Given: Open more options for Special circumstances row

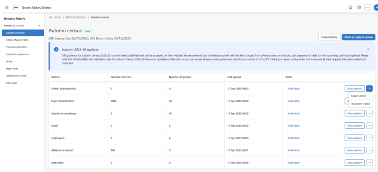Looking at the screenshot, I should point(369,113).
